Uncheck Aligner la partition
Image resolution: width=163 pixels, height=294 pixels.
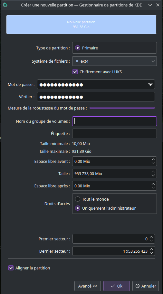tap(11, 268)
